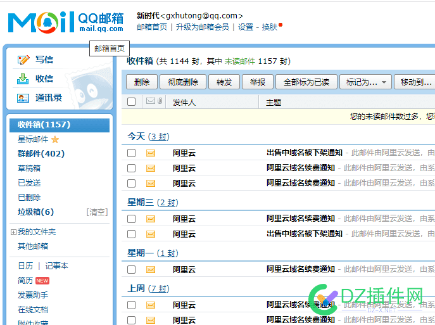This screenshot has width=435, height=325.
Task: Toggle the select-all checkbox in the header
Action: pyautogui.click(x=131, y=101)
